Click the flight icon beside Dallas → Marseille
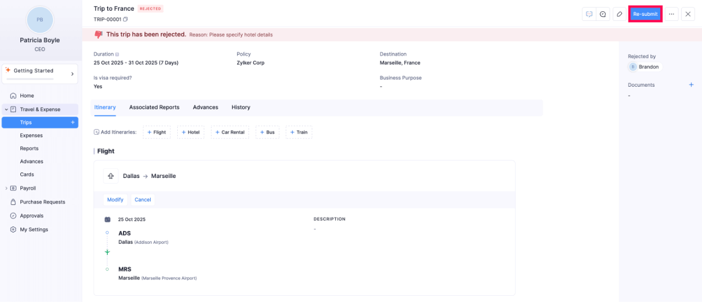Viewport: 702px width, 303px height. click(x=111, y=176)
